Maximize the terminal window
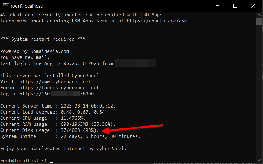 (x=235, y=6)
